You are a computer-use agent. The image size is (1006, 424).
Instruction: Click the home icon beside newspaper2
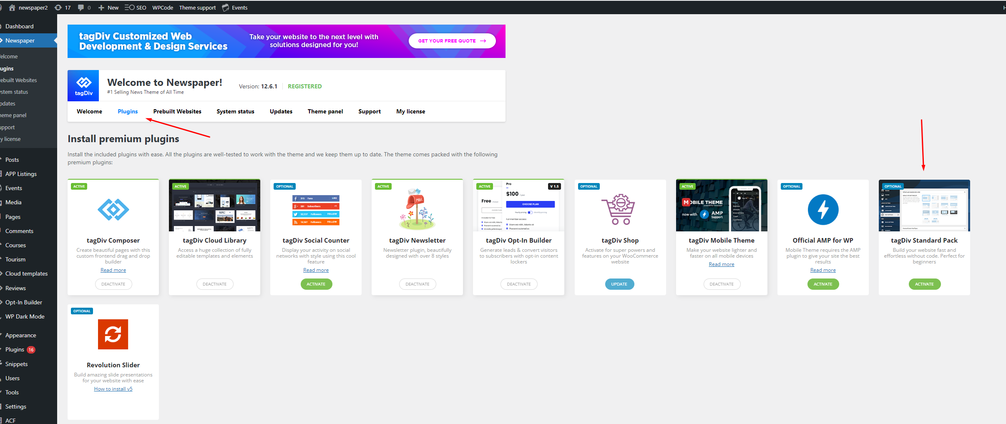(x=12, y=8)
